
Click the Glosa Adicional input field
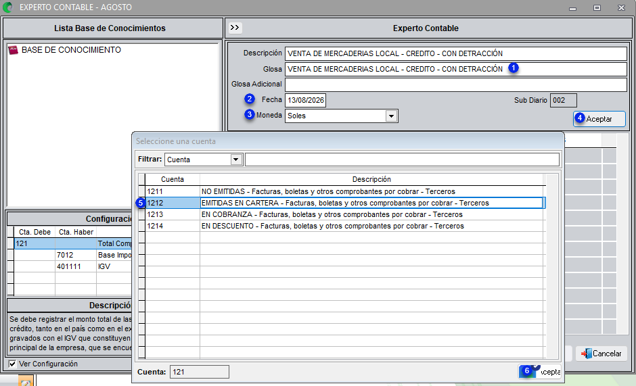(x=456, y=85)
